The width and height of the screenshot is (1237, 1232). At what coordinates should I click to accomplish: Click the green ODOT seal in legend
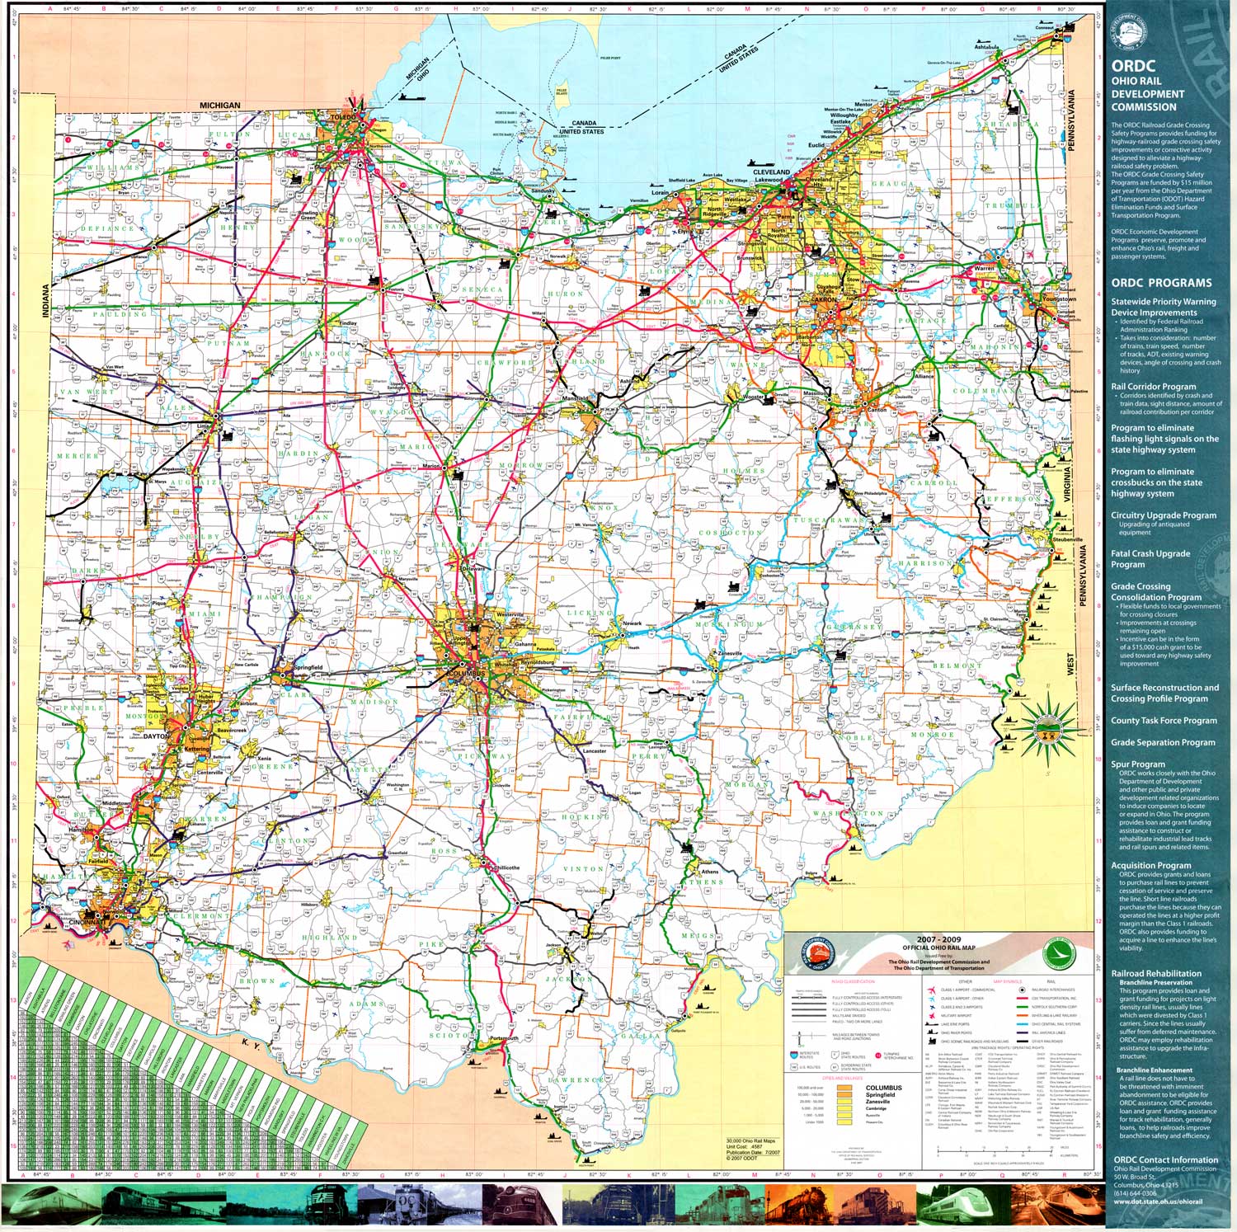click(x=1060, y=955)
